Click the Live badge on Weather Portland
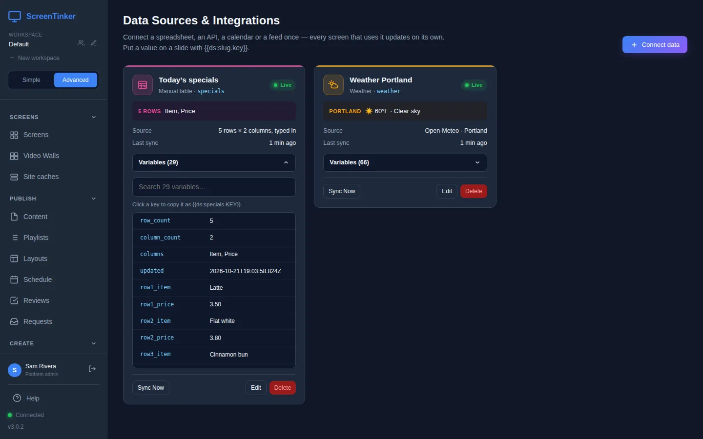The image size is (703, 439). 474,85
